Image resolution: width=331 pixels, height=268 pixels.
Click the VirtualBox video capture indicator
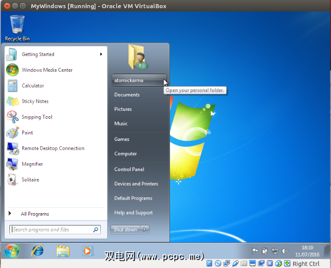261,264
